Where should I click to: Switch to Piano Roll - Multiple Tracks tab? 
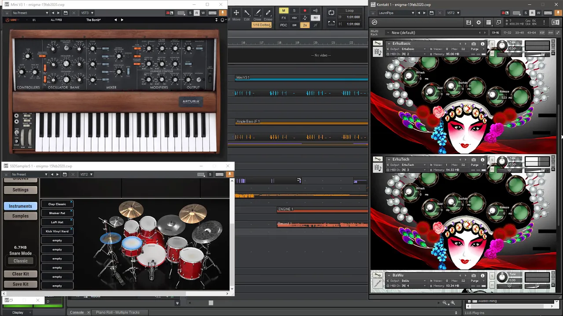pyautogui.click(x=117, y=312)
